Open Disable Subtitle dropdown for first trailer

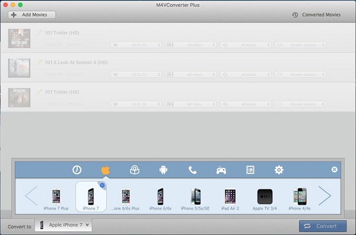(x=301, y=45)
